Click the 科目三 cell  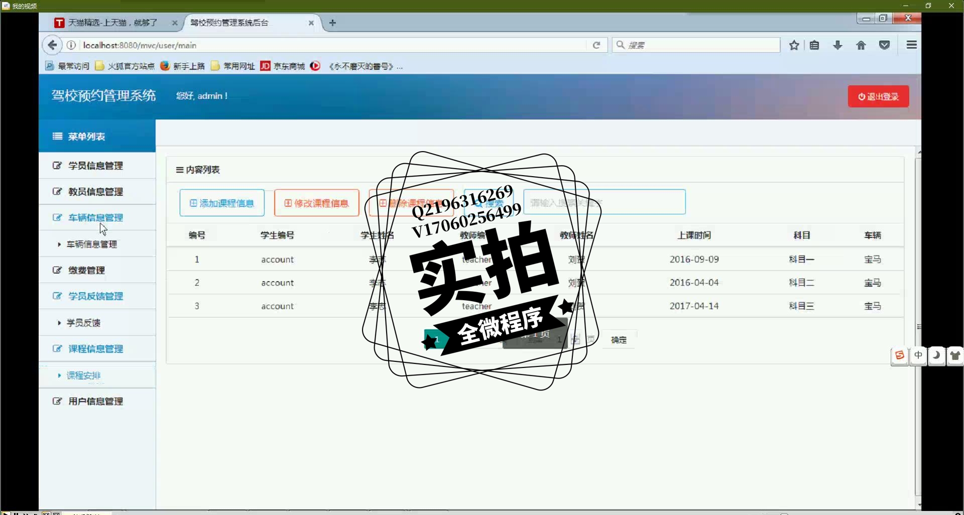point(801,306)
